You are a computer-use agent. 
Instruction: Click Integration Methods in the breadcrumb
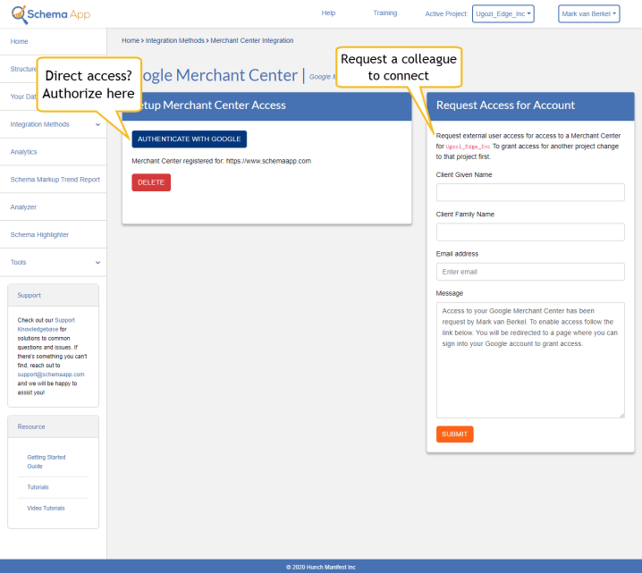point(175,40)
